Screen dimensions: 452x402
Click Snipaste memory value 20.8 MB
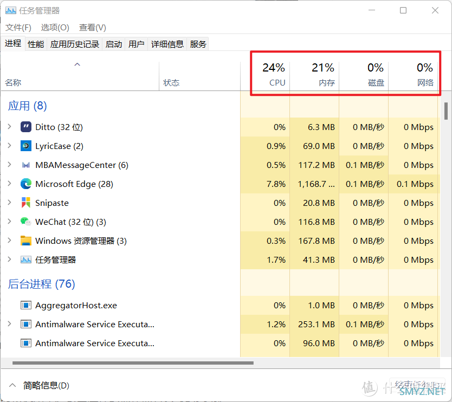pyautogui.click(x=319, y=203)
